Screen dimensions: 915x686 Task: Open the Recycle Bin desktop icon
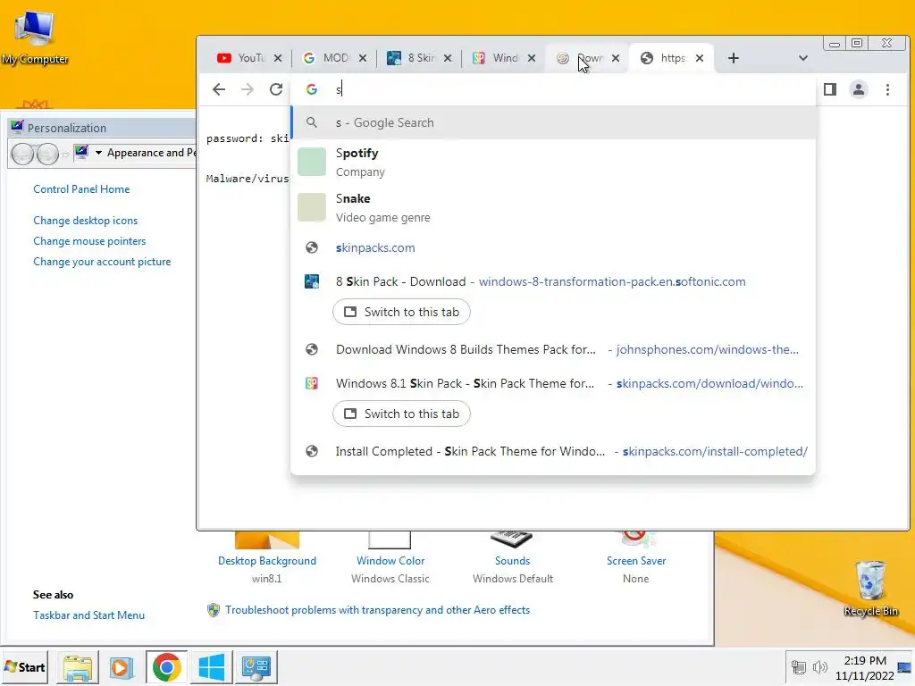click(870, 588)
